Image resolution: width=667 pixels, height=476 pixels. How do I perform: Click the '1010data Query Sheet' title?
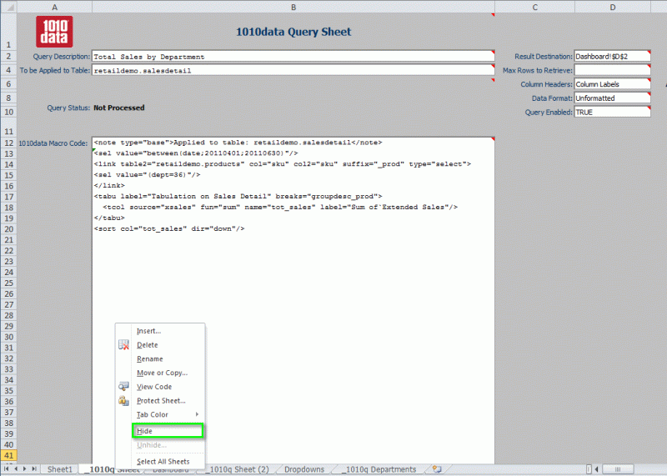point(293,32)
